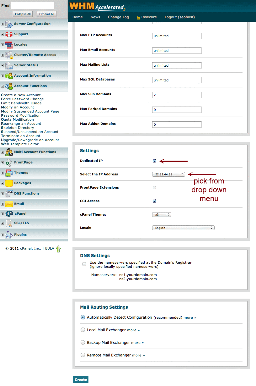Open Create a New Account
The height and width of the screenshot is (386, 256).
coord(21,95)
